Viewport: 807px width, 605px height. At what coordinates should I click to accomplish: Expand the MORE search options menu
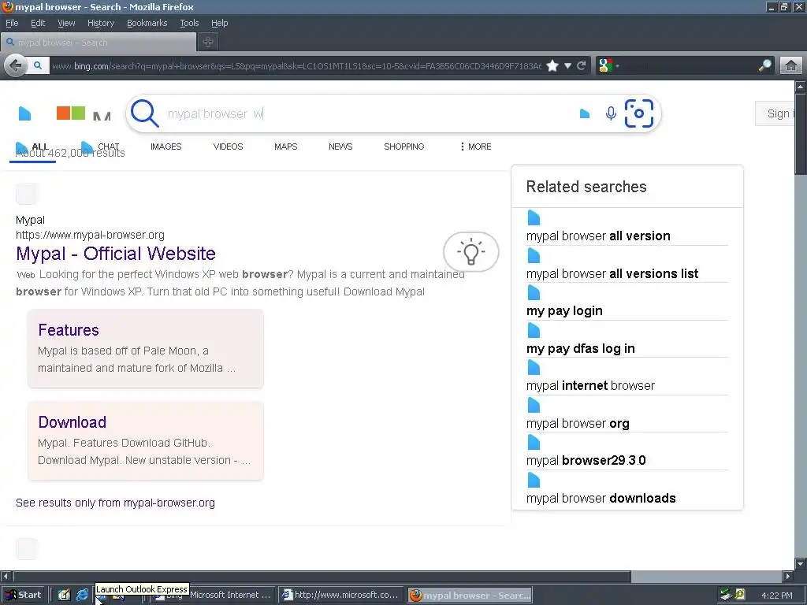(x=475, y=147)
